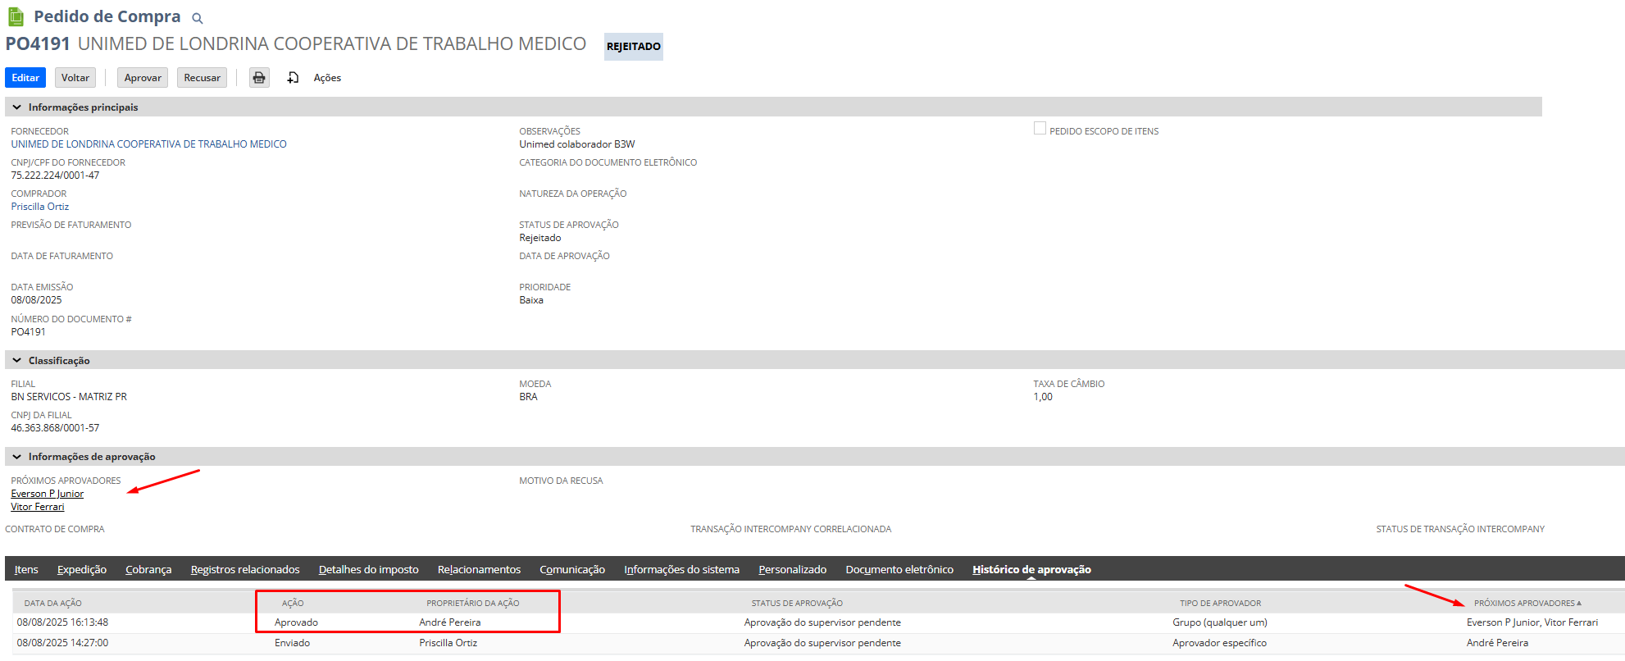Open the Itens tab
This screenshot has height=661, width=1625.
pyautogui.click(x=26, y=569)
